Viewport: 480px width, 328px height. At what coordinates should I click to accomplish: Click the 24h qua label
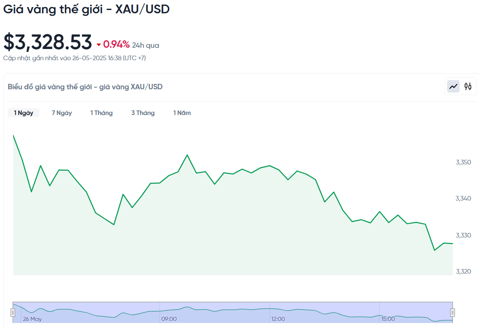pos(145,45)
